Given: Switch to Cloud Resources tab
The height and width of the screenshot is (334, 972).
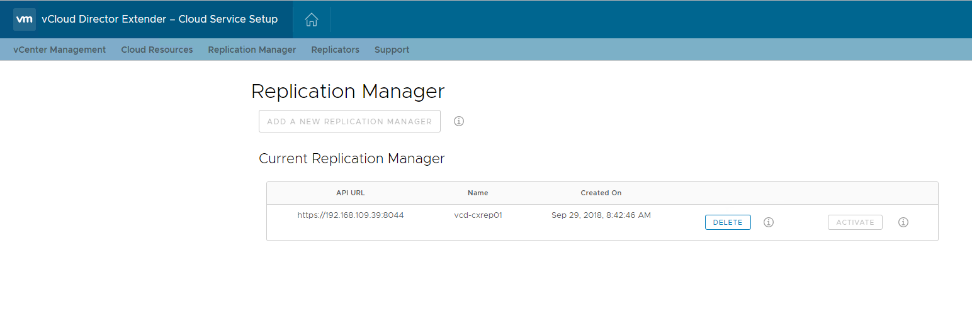Looking at the screenshot, I should point(157,50).
